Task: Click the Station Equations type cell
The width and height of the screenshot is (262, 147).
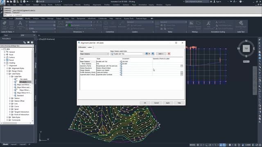Action: pyautogui.click(x=88, y=68)
